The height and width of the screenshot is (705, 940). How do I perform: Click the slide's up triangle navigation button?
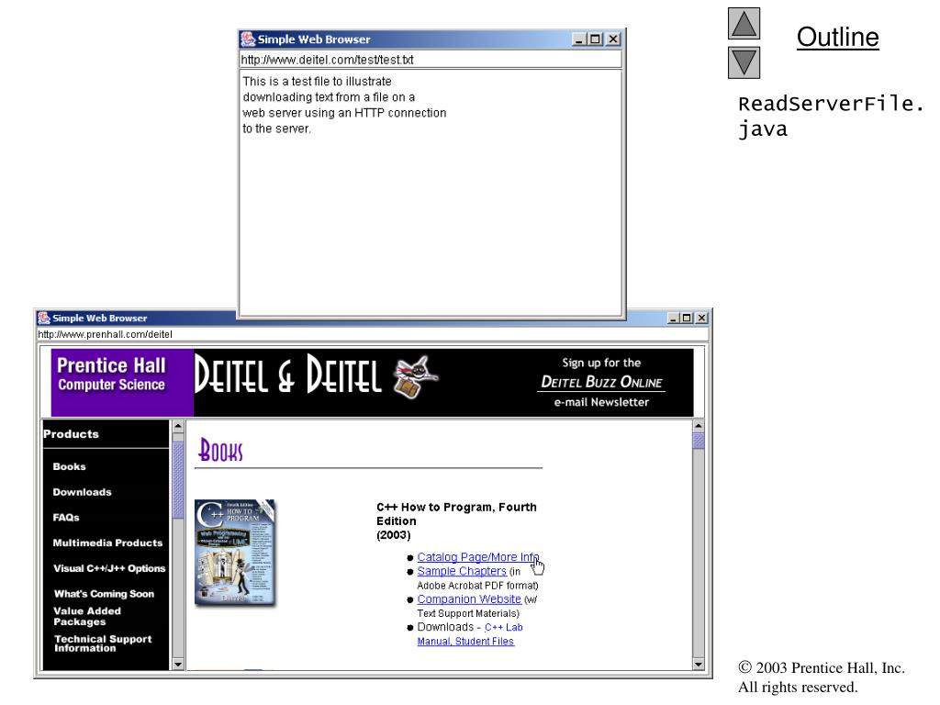tap(744, 23)
